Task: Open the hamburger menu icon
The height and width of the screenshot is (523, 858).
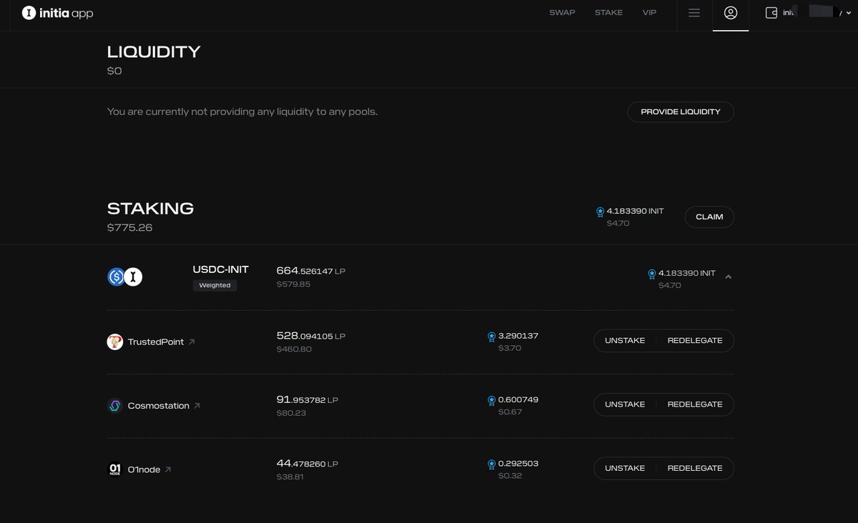Action: click(694, 13)
